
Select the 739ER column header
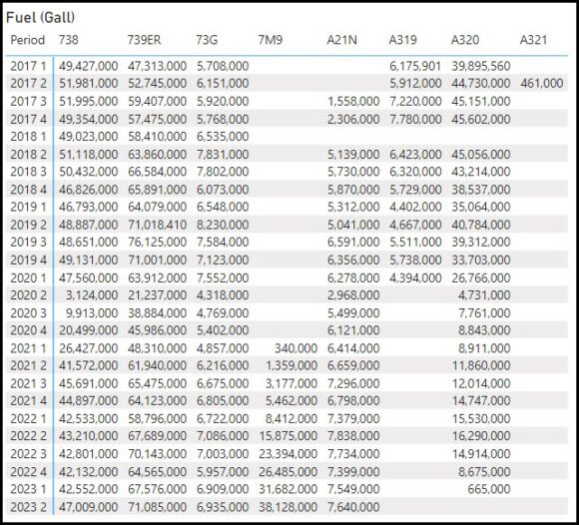tap(144, 40)
